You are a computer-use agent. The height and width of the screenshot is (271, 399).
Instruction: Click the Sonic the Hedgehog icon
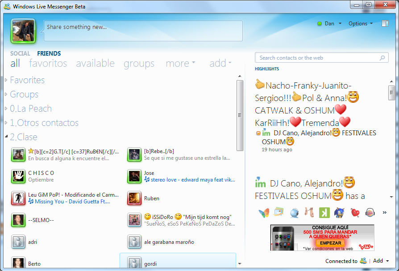click(x=339, y=213)
